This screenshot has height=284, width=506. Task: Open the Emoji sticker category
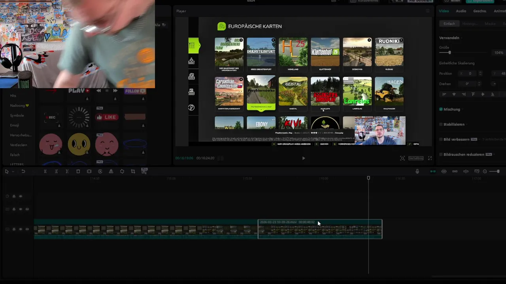click(15, 125)
